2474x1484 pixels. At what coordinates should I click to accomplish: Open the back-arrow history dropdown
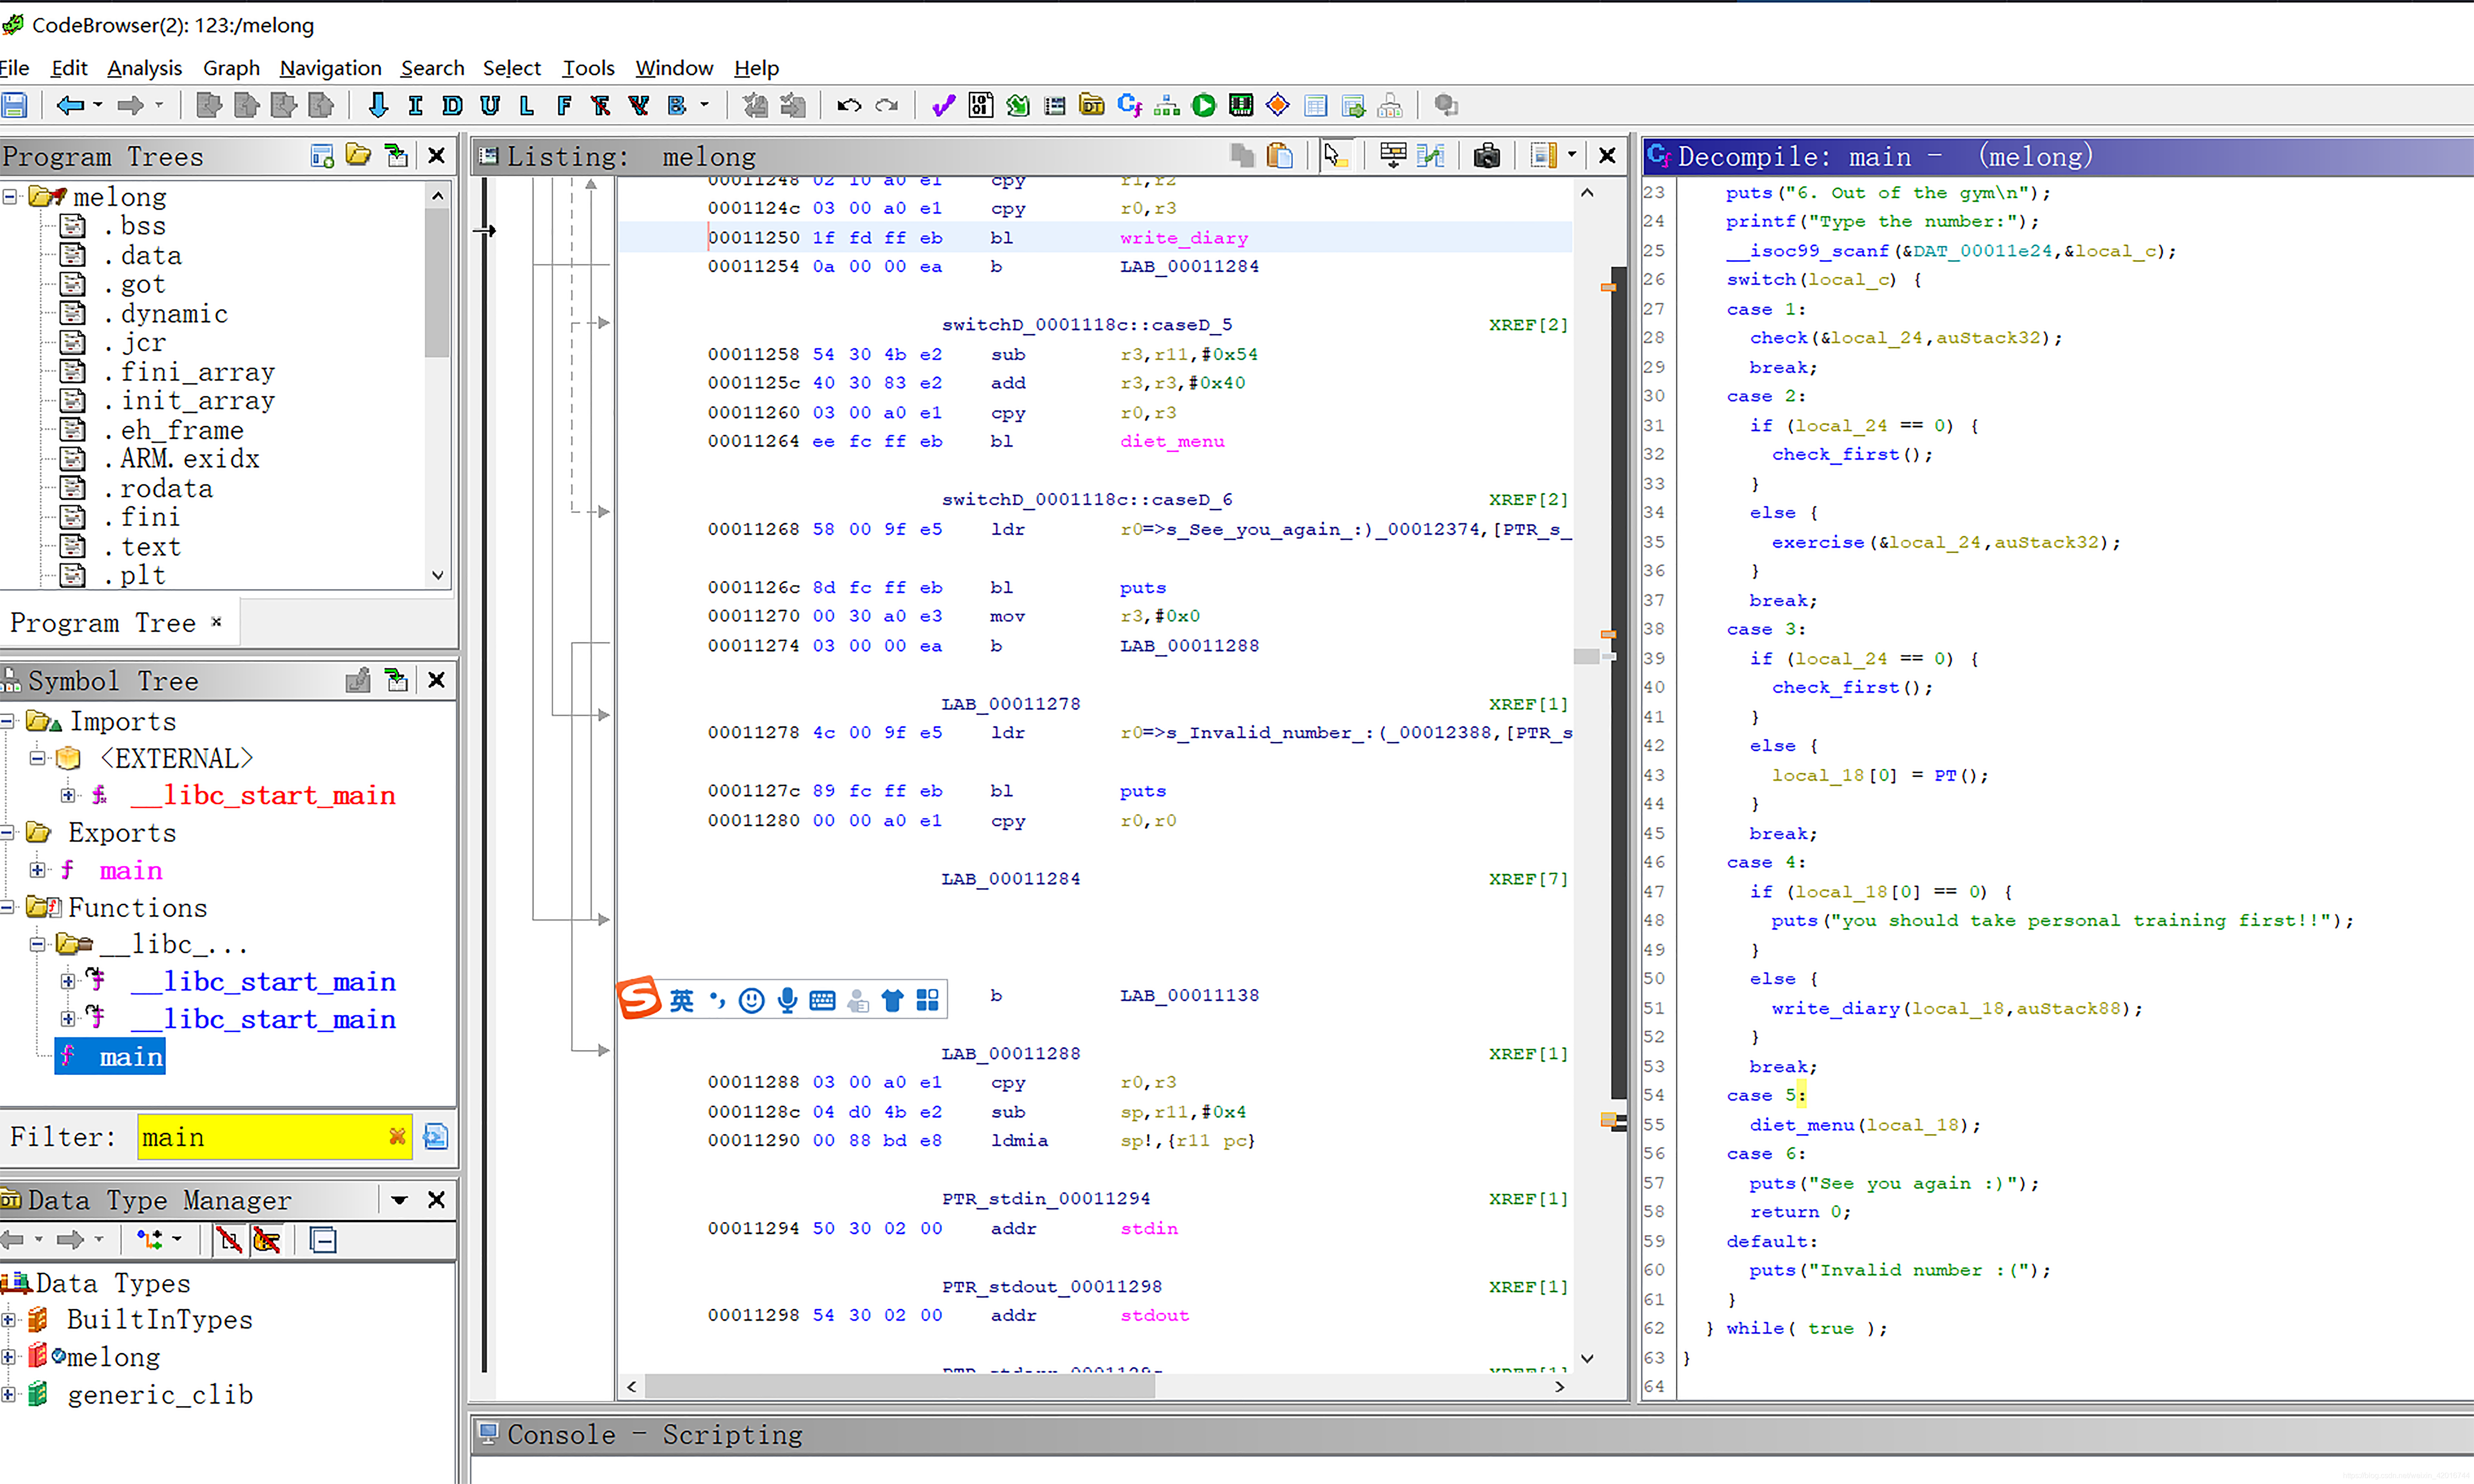tap(97, 105)
